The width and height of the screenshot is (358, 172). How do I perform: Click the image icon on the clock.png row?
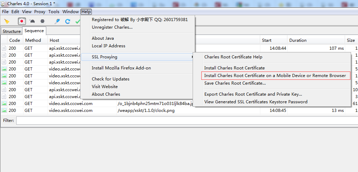click(x=4, y=110)
